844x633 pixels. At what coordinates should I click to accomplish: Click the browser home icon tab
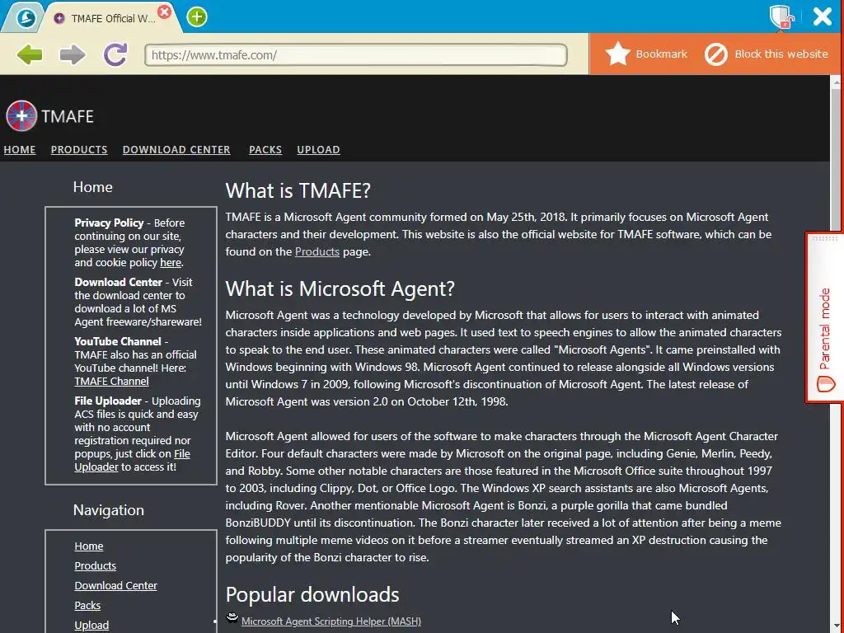click(26, 18)
